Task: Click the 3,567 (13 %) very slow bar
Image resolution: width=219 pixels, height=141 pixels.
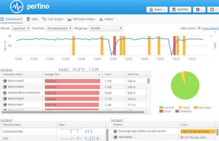Action: tap(198, 132)
